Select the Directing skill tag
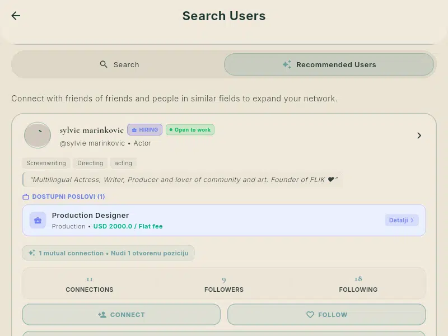This screenshot has height=336, width=448. pyautogui.click(x=90, y=163)
